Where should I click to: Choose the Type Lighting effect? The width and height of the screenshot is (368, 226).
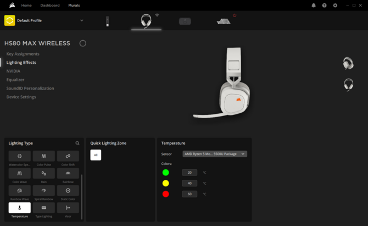pos(43,208)
